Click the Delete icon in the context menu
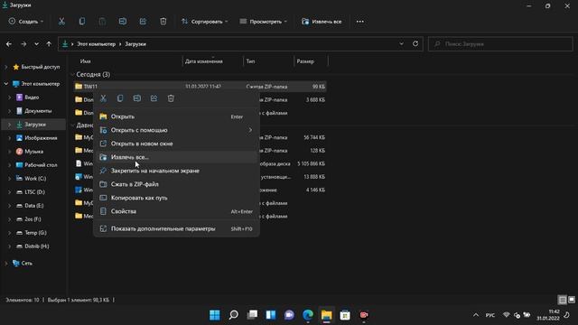578x325 pixels. (x=171, y=98)
